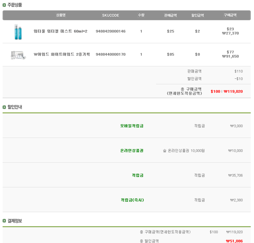
Task: Click SKU code 9488420000146
Action: 111,31
